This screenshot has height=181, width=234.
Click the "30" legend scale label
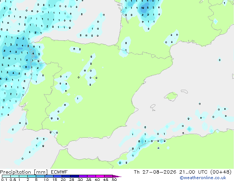(x=80, y=180)
